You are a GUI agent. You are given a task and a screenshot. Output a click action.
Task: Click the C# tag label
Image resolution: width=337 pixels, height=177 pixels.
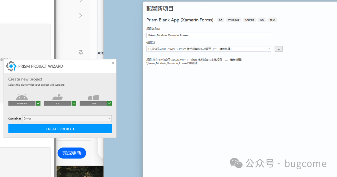coord(221,20)
